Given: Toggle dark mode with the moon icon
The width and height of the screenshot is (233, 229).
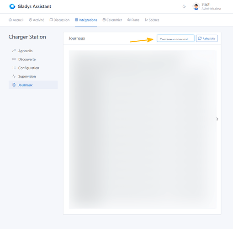Looking at the screenshot, I should pos(184,6).
